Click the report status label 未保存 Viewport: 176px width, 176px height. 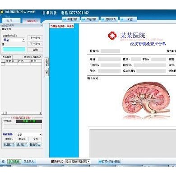coord(62,26)
